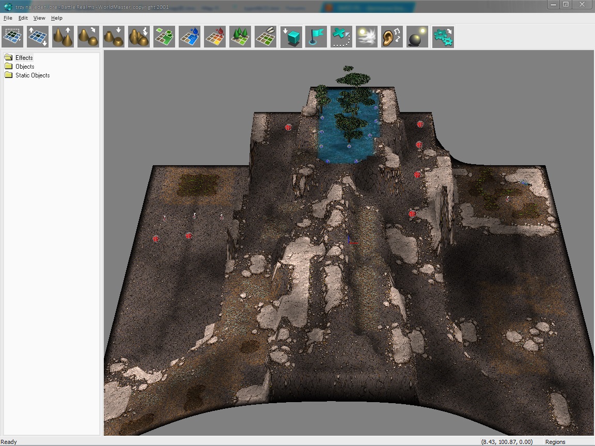Select the green terrain texture paint tool

coord(164,37)
